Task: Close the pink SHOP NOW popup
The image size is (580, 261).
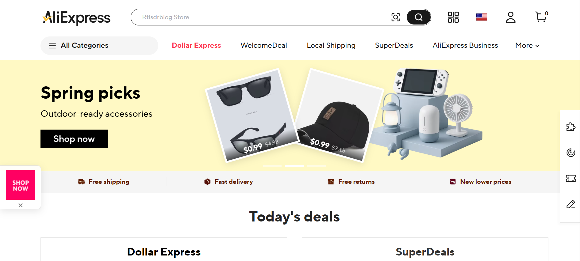Action: [21, 205]
